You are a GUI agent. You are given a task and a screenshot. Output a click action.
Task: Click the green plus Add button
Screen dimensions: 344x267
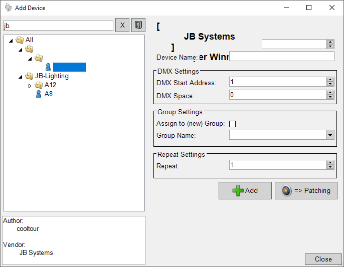click(245, 190)
